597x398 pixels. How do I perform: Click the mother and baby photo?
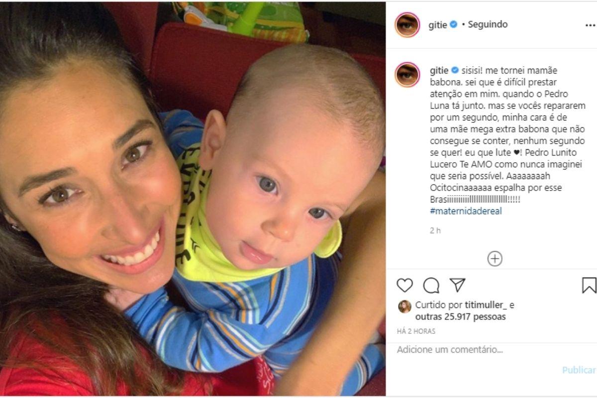(x=193, y=199)
